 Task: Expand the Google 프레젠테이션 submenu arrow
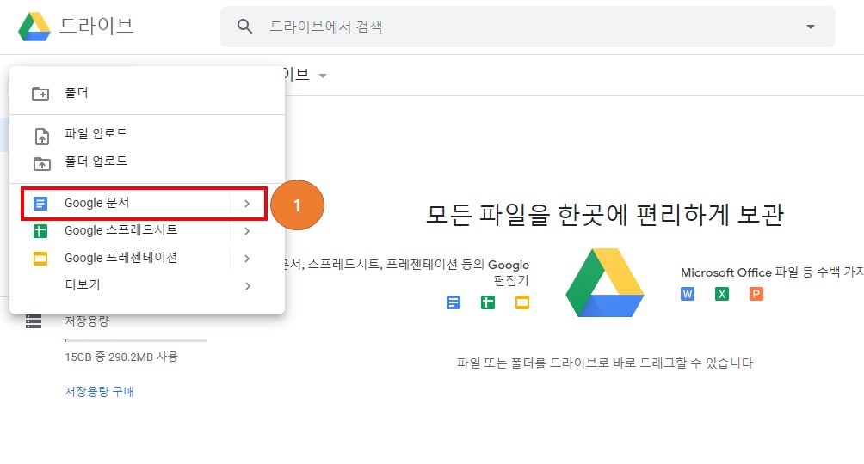coord(247,259)
